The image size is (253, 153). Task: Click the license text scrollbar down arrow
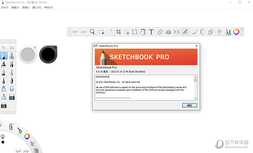click(195, 98)
